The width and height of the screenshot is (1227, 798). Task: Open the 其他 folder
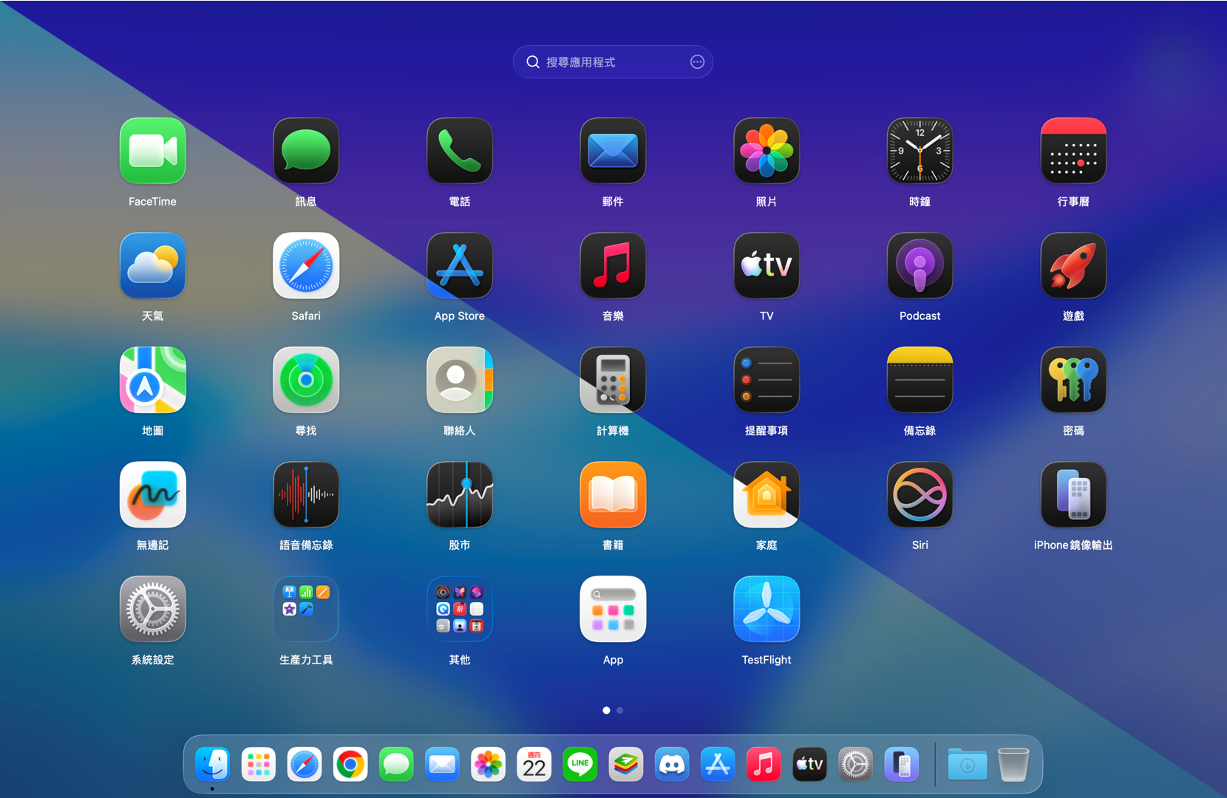point(459,609)
